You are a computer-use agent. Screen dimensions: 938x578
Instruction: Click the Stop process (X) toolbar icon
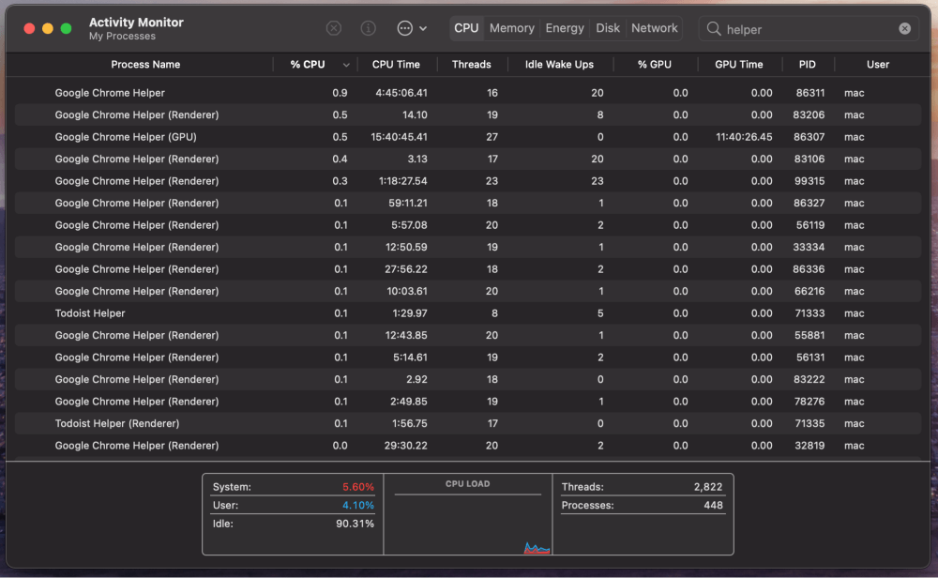point(334,28)
